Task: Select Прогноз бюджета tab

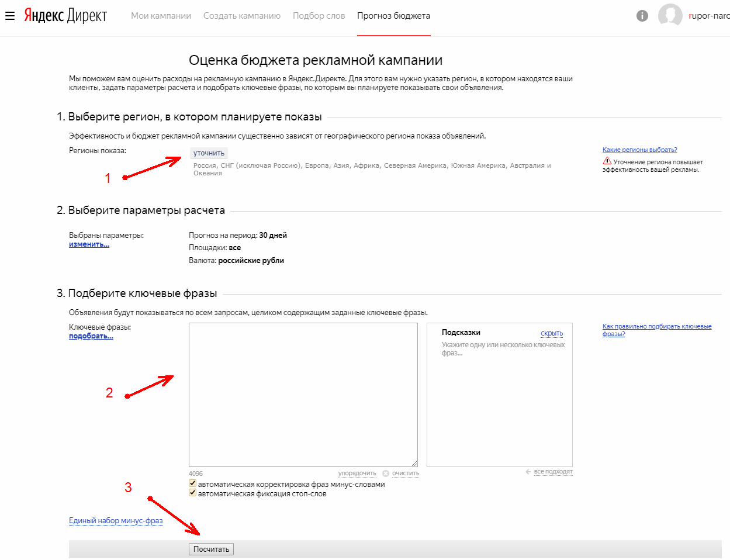Action: (393, 16)
